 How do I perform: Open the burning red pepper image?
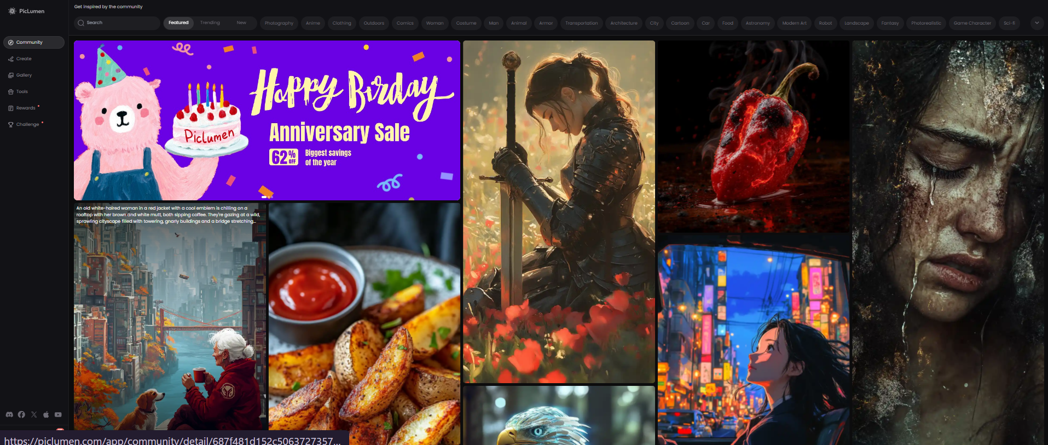click(x=754, y=137)
